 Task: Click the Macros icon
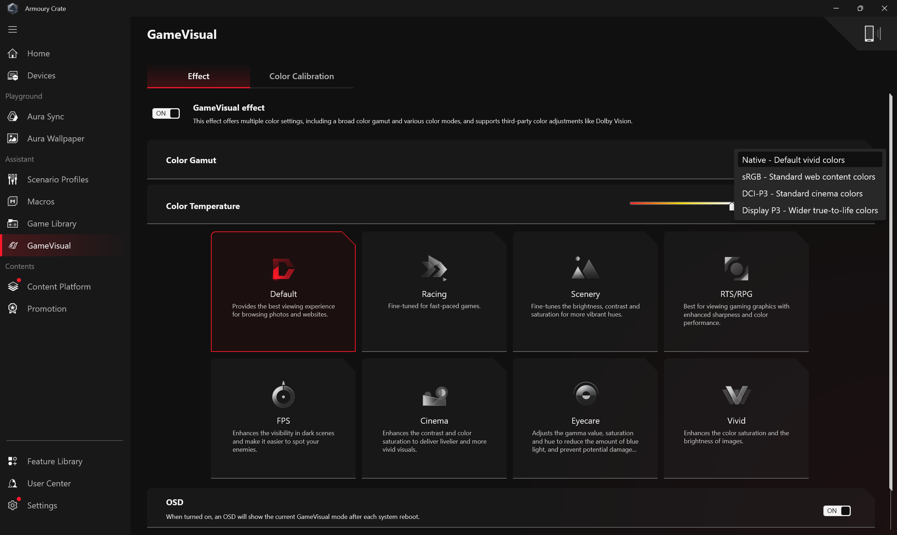click(x=13, y=202)
